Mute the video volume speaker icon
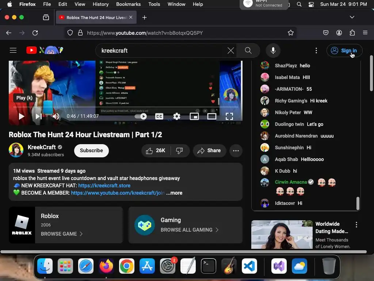This screenshot has width=374, height=281. point(56,116)
